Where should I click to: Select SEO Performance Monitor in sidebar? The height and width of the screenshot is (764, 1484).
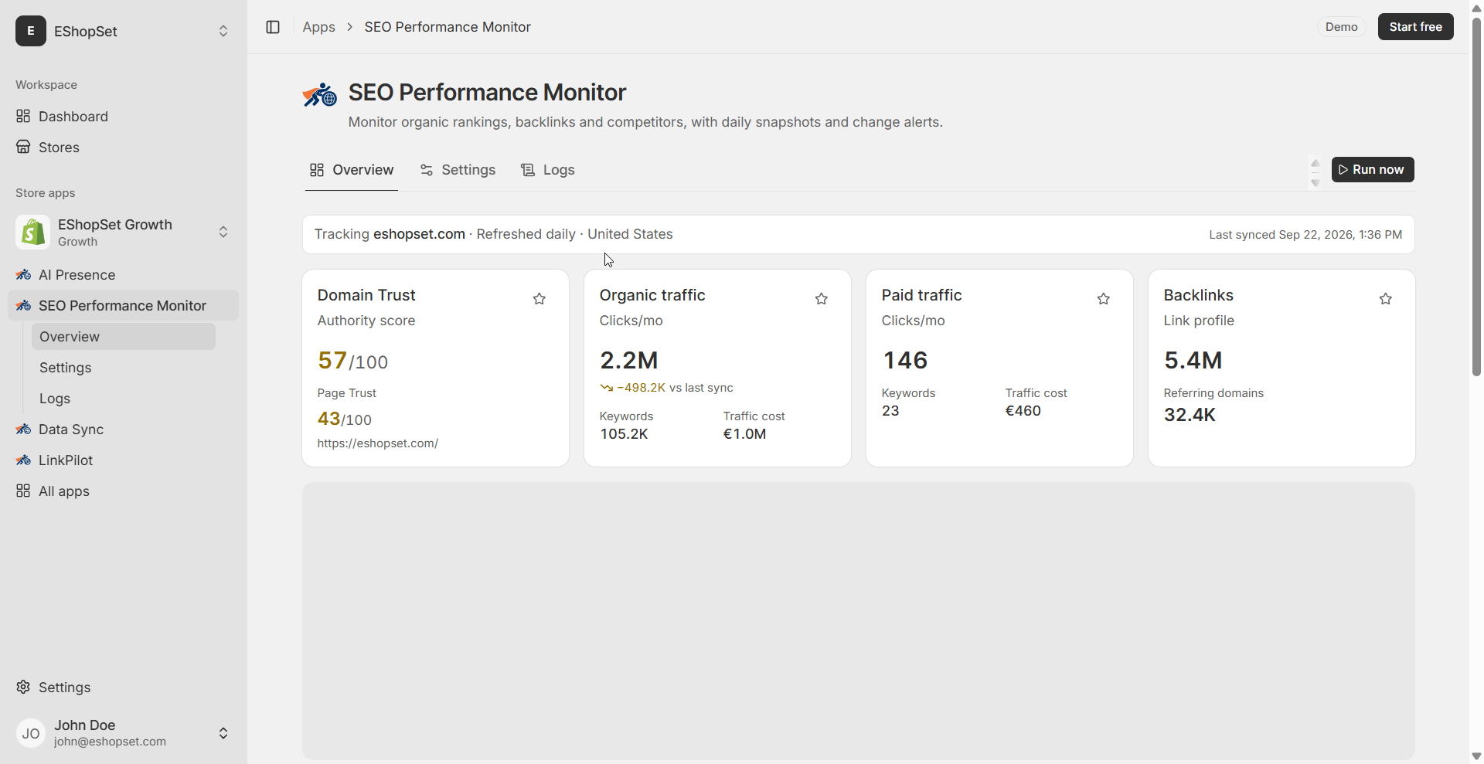pyautogui.click(x=124, y=306)
